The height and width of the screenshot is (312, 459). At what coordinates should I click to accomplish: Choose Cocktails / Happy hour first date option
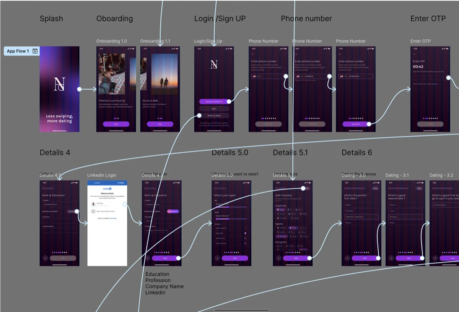[361, 217]
